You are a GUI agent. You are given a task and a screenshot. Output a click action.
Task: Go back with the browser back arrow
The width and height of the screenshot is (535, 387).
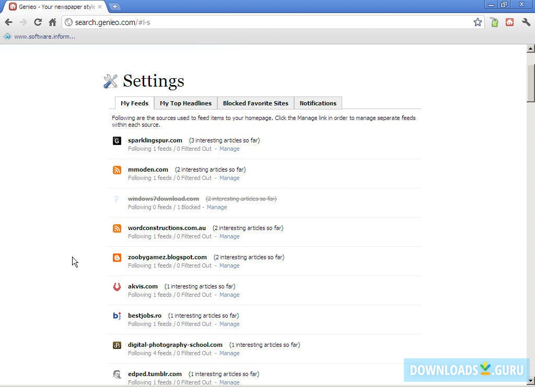[x=8, y=22]
